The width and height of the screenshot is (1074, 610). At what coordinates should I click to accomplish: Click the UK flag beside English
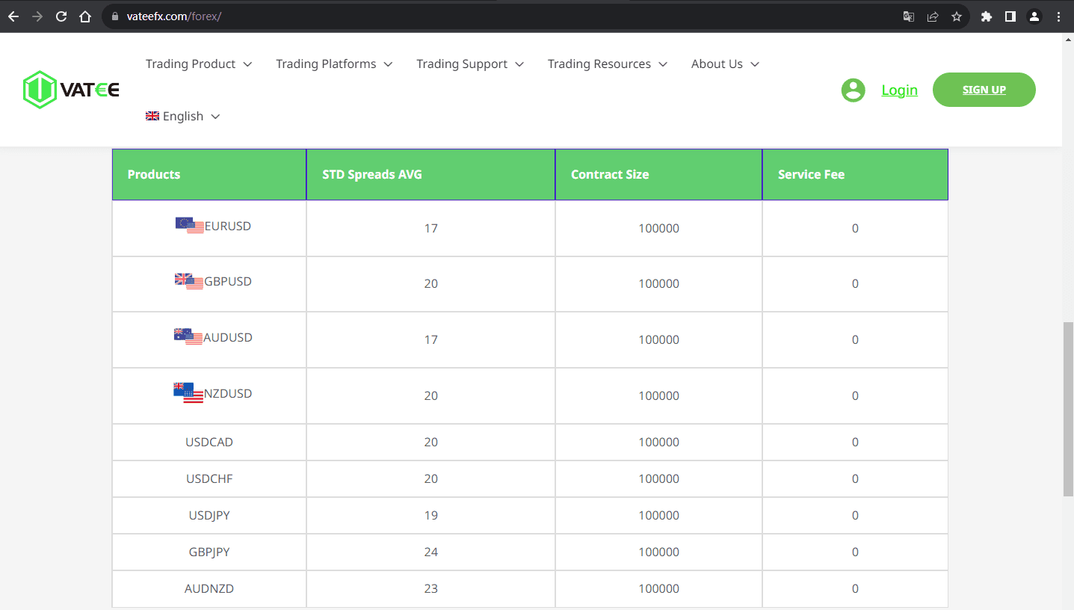[x=152, y=116]
